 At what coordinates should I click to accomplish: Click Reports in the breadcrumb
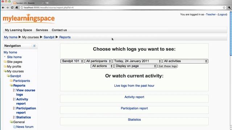pyautogui.click(x=65, y=37)
